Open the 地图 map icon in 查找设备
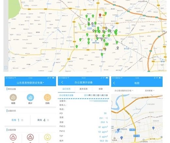Screen dimensions: 170x143 pyautogui.click(x=13, y=97)
